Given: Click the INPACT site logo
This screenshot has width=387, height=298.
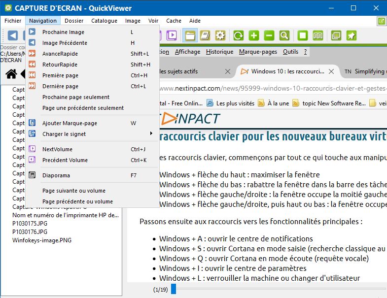Looking at the screenshot, I should coord(190,119).
